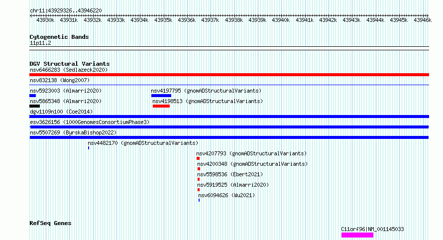Viewport: 443px width, 240px height.
Task: Open nsv832138 (Wong2007) variant label
Action: tap(60, 80)
